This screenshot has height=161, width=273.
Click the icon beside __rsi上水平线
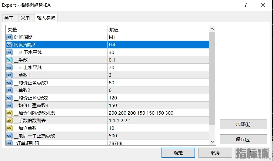[x=9, y=68]
